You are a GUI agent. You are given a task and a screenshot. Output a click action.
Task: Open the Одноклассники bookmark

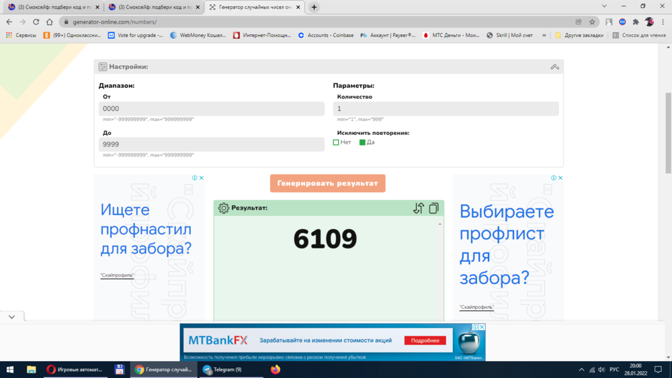click(x=72, y=35)
